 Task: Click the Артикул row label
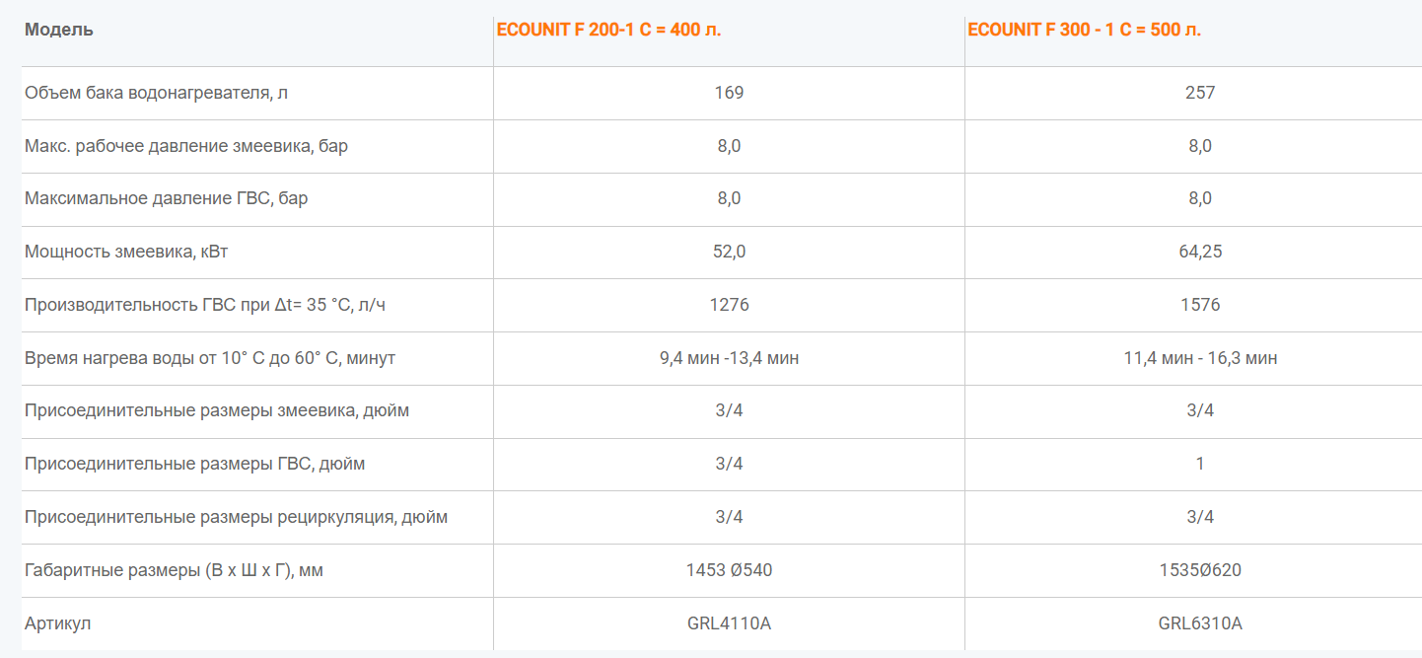58,623
